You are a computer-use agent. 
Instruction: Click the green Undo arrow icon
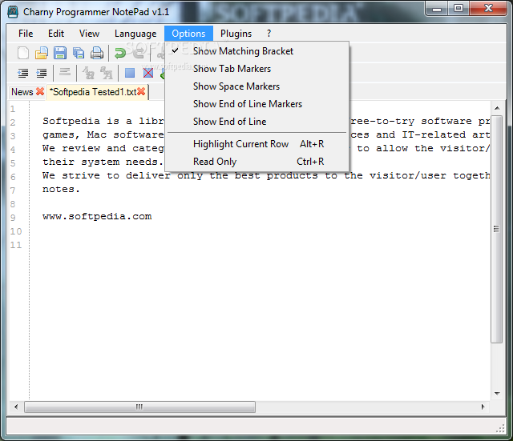point(120,53)
